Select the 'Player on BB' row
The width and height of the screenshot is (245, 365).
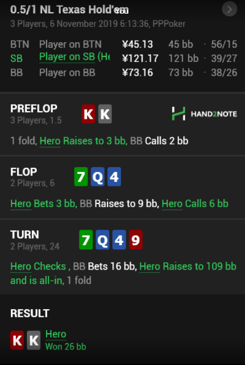tap(124, 73)
